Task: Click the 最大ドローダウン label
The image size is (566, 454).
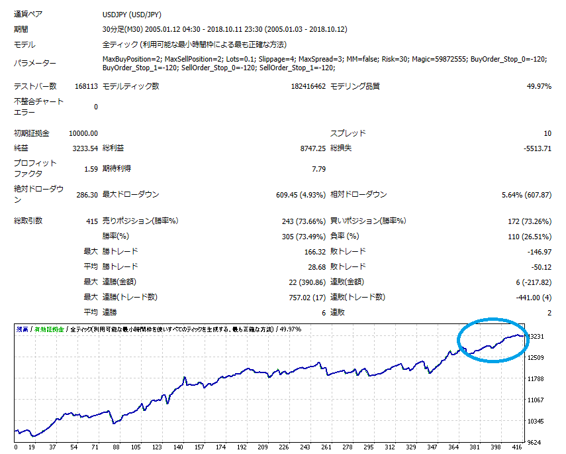Action: tap(130, 194)
